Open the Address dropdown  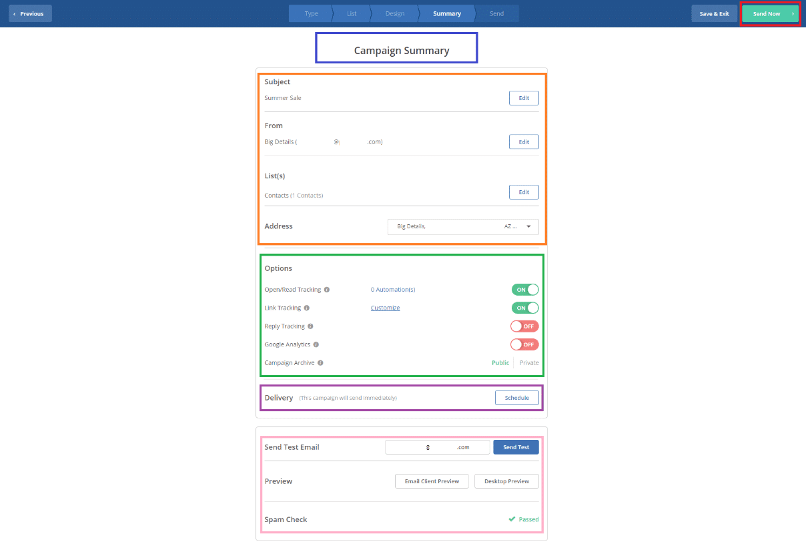(463, 226)
